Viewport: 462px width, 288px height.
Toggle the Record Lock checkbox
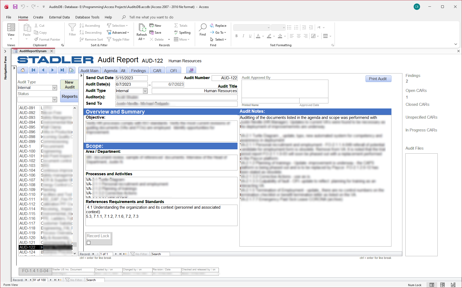coord(89,243)
